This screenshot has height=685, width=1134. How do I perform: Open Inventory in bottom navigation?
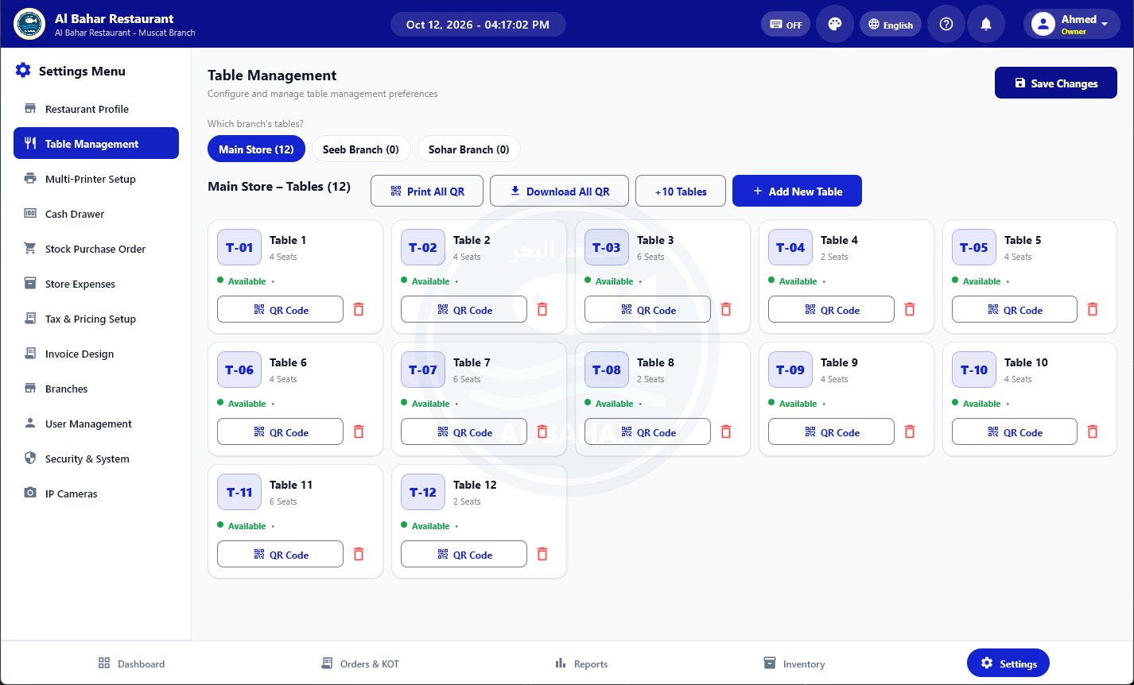(x=794, y=664)
